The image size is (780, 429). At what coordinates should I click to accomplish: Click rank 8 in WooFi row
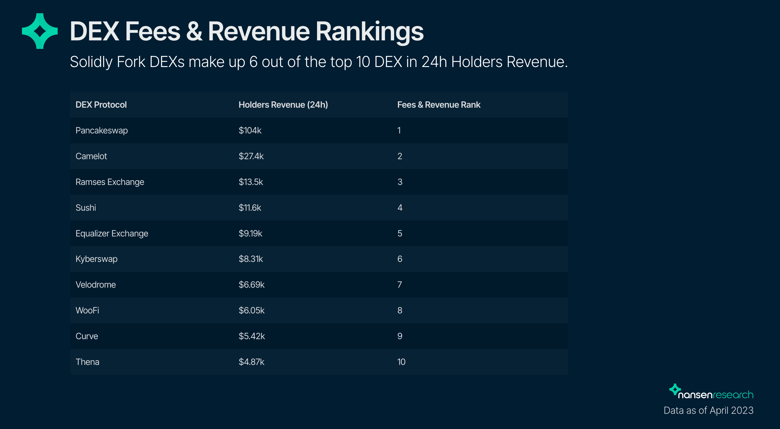pyautogui.click(x=400, y=310)
